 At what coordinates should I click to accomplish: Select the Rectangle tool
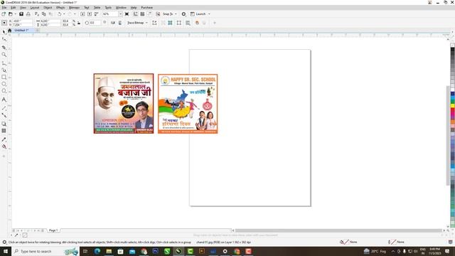point(4,78)
